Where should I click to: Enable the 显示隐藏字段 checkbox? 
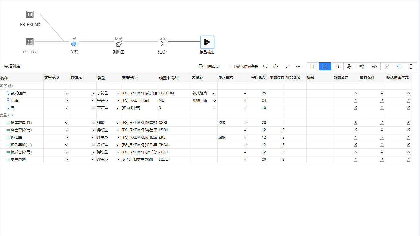coord(232,66)
